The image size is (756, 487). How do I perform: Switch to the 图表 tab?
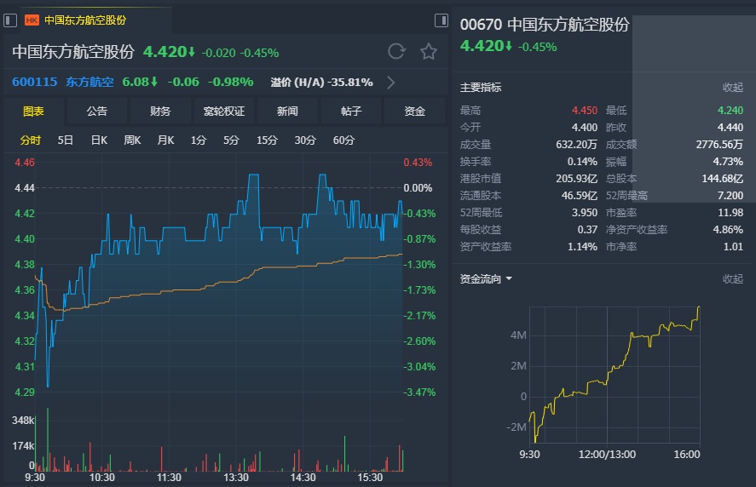point(33,112)
